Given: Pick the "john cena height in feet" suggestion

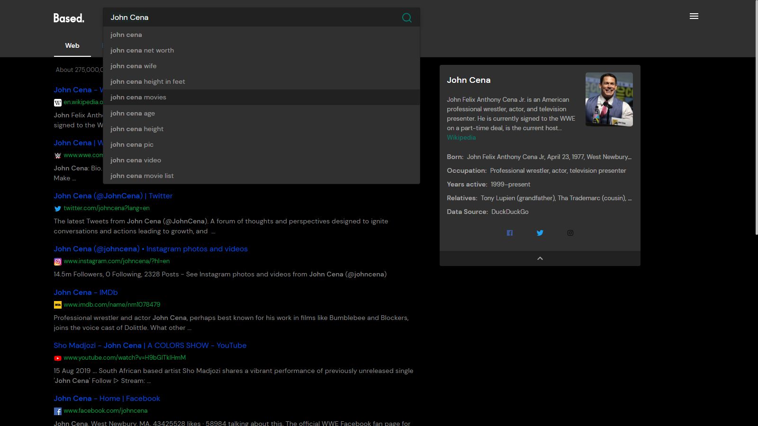Looking at the screenshot, I should 148,81.
